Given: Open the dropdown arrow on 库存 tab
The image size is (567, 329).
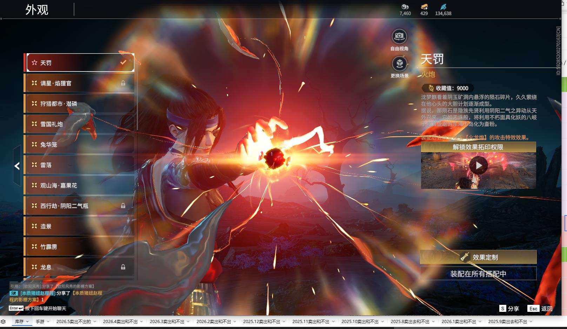Looking at the screenshot, I should pyautogui.click(x=27, y=322).
